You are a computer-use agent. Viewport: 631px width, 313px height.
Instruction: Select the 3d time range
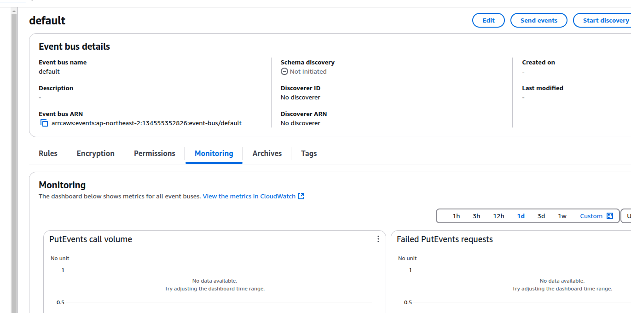(x=541, y=216)
